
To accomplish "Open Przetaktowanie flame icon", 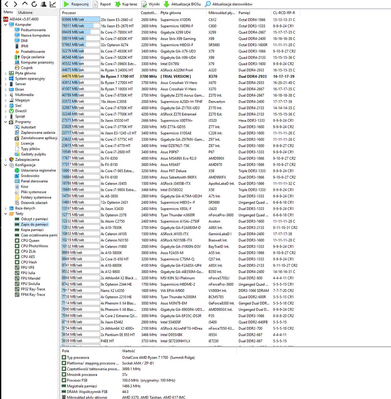I will [17, 52].
